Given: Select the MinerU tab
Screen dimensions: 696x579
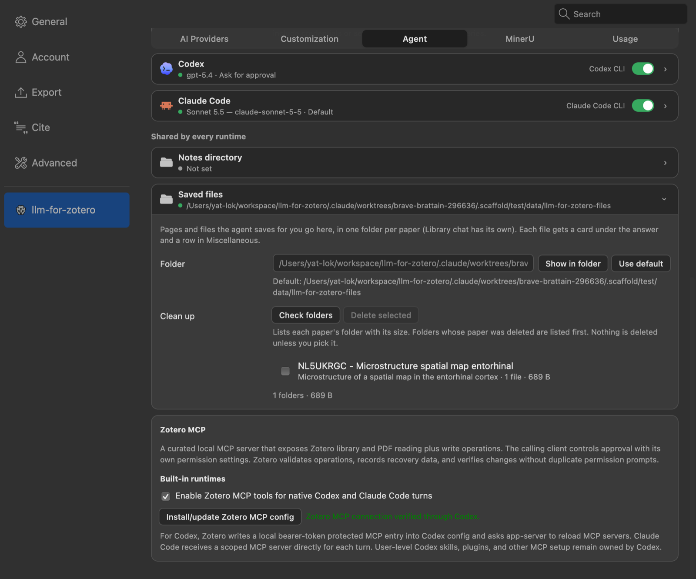Looking at the screenshot, I should (x=520, y=39).
